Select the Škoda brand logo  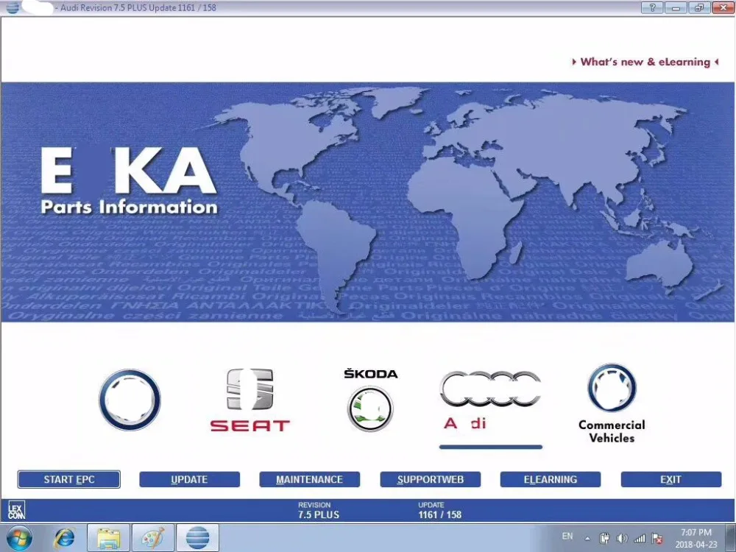[370, 400]
